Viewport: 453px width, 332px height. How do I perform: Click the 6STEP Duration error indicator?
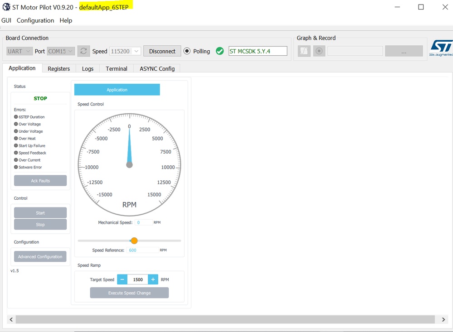pyautogui.click(x=16, y=117)
